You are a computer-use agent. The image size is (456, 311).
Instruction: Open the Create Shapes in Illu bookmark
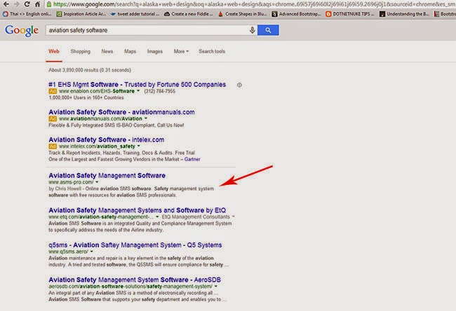pyautogui.click(x=242, y=13)
